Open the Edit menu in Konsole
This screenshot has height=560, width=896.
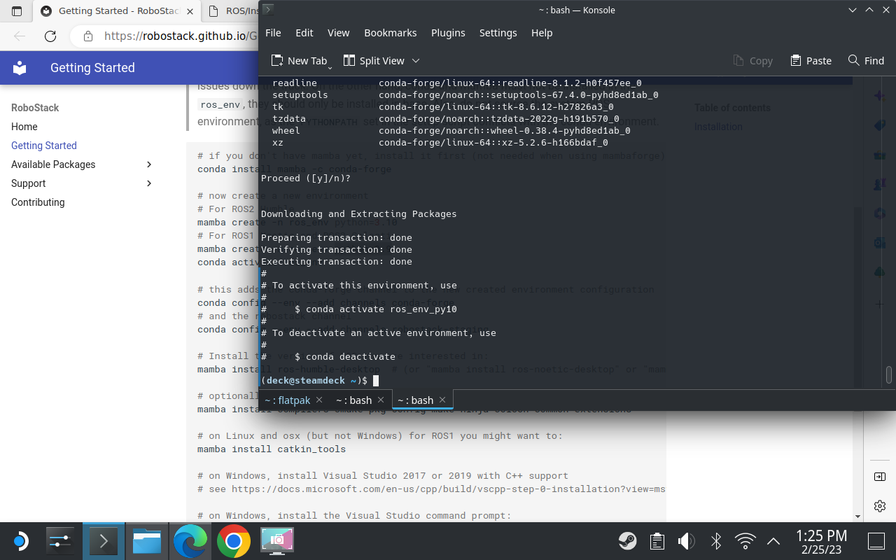304,33
